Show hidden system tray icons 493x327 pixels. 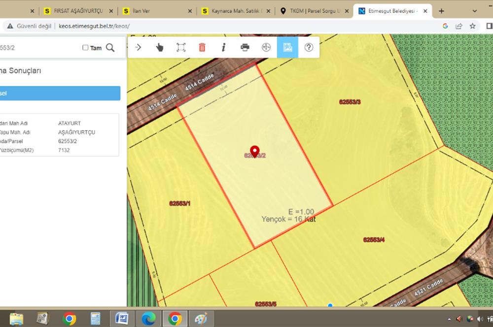pyautogui.click(x=449, y=319)
